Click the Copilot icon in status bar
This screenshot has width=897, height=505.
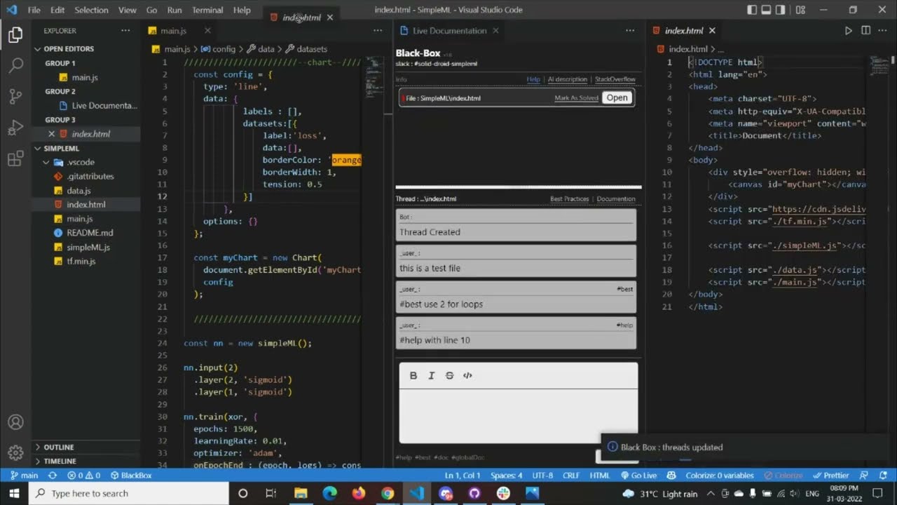pos(671,476)
